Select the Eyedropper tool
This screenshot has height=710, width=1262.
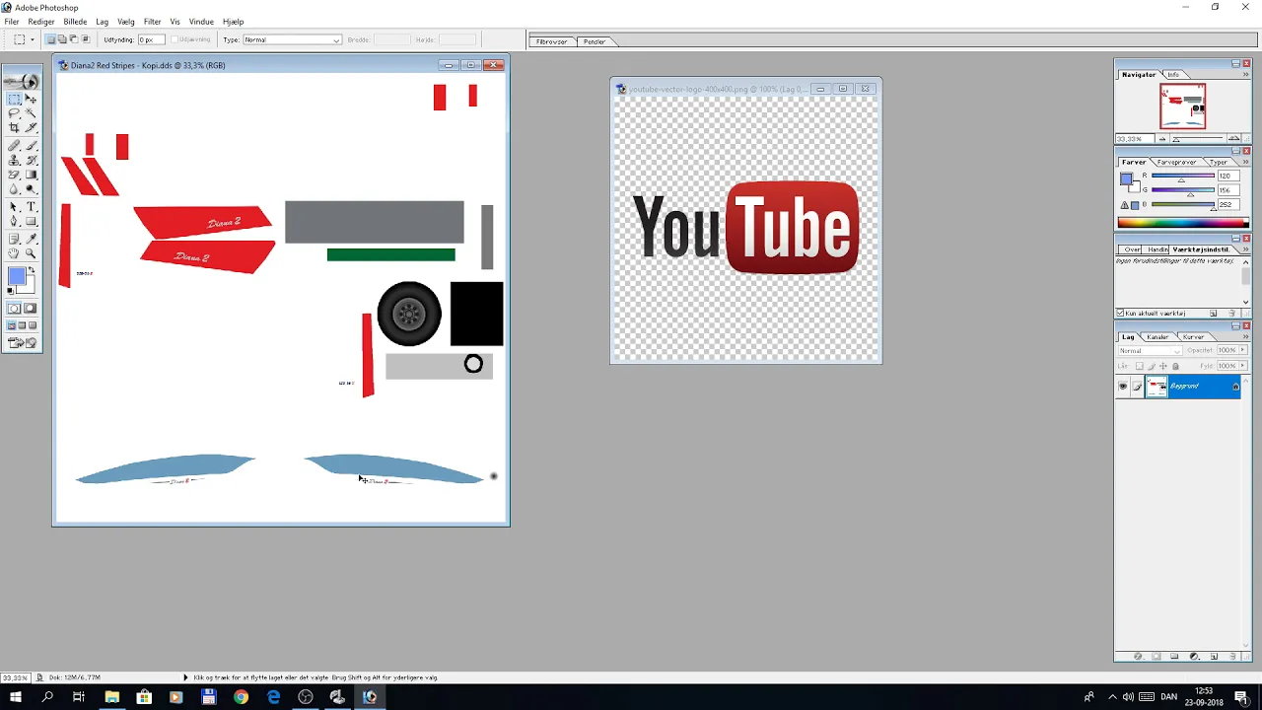coord(31,239)
